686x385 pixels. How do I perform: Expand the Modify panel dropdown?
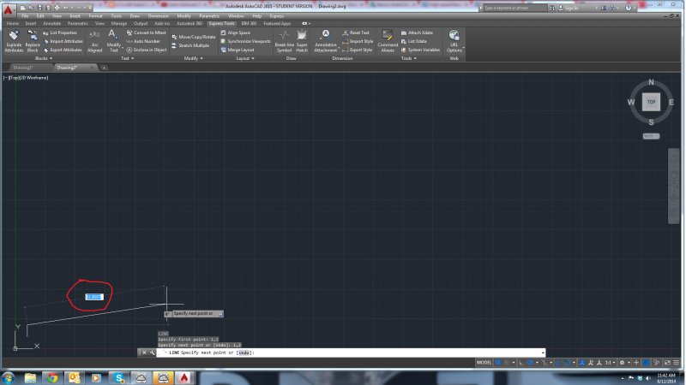[192, 58]
